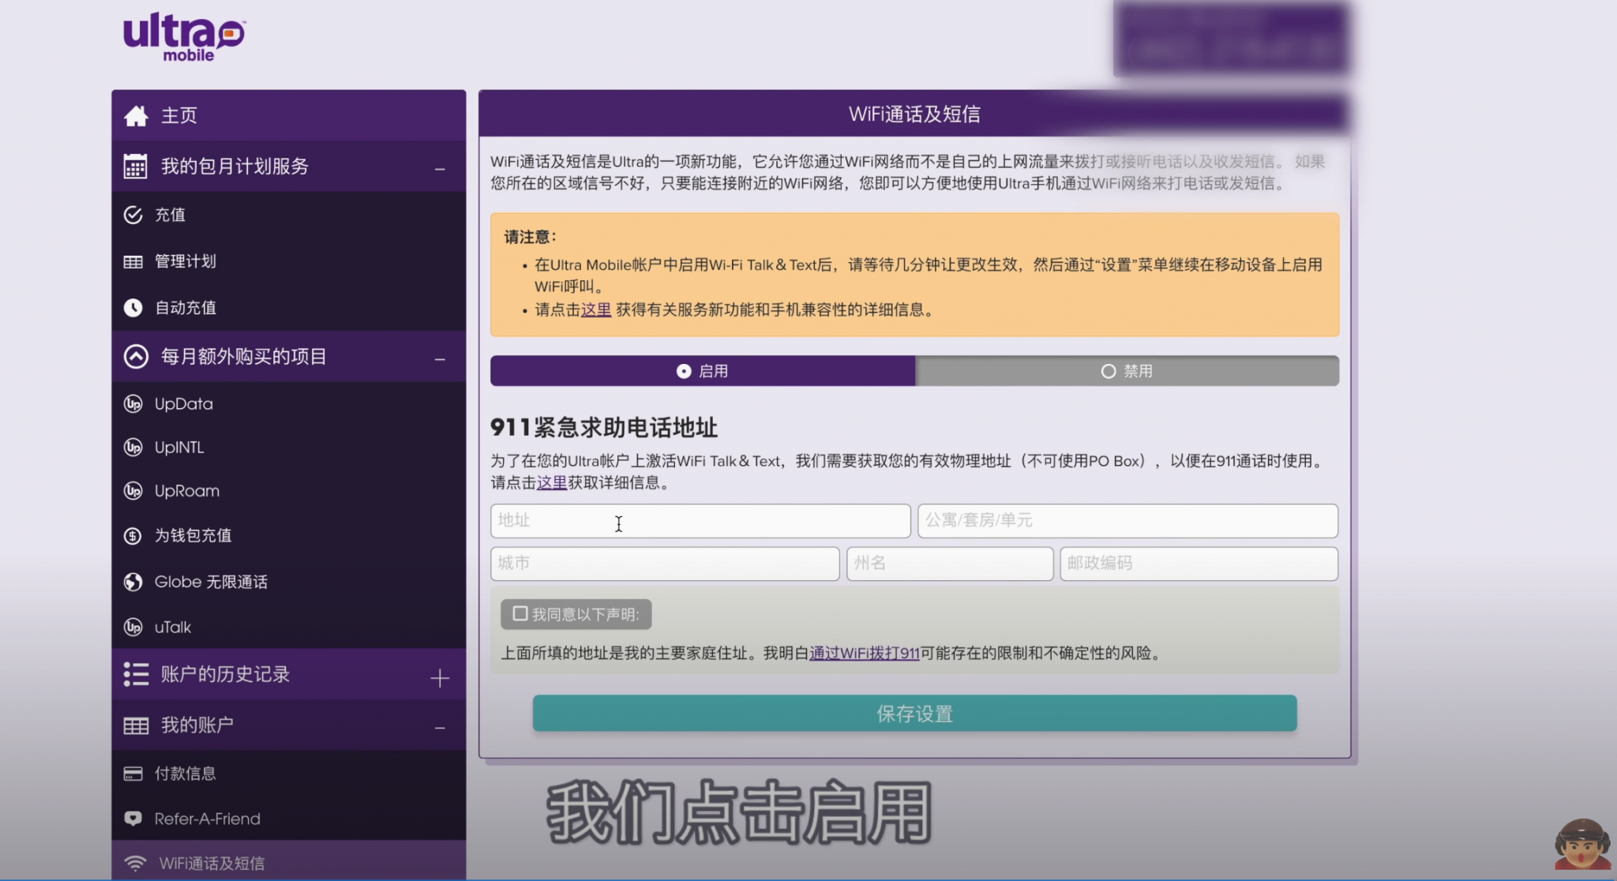This screenshot has width=1617, height=881.
Task: Select the 禁用 radio option
Action: [x=1109, y=371]
